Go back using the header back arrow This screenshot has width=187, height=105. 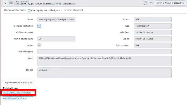[x=5, y=3]
